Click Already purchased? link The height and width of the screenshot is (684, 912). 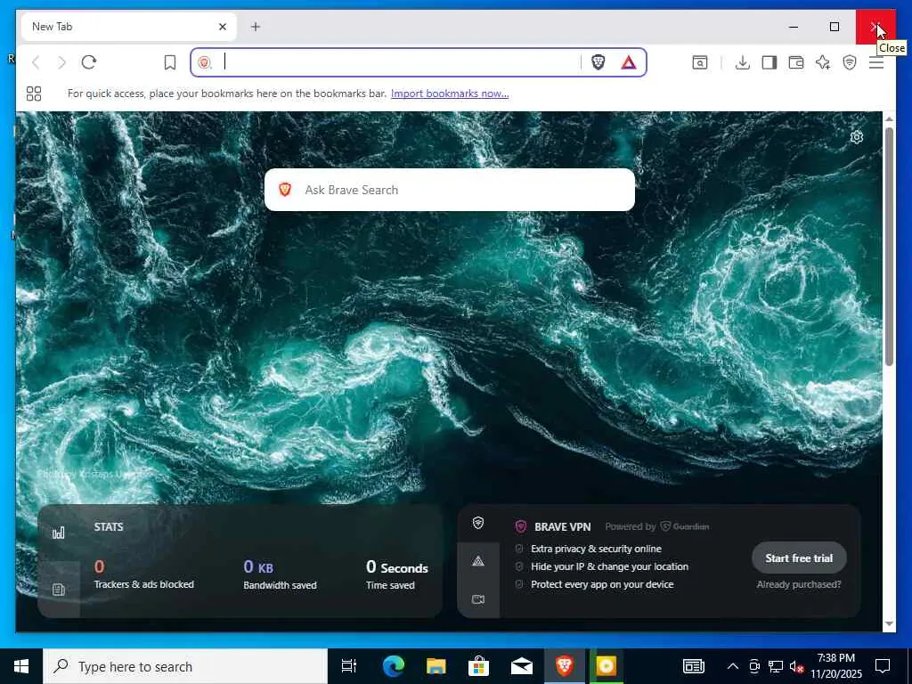799,584
